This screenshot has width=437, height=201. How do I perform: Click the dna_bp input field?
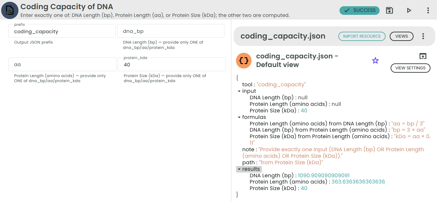pyautogui.click(x=171, y=31)
